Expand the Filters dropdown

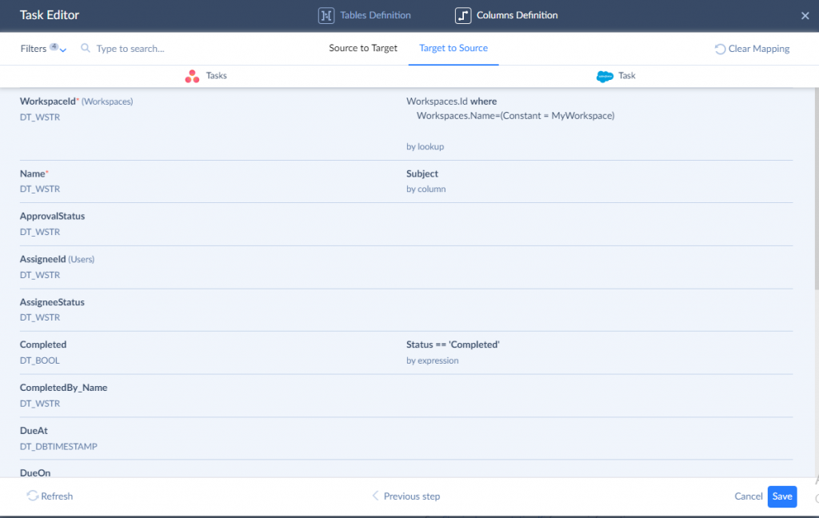click(x=43, y=49)
